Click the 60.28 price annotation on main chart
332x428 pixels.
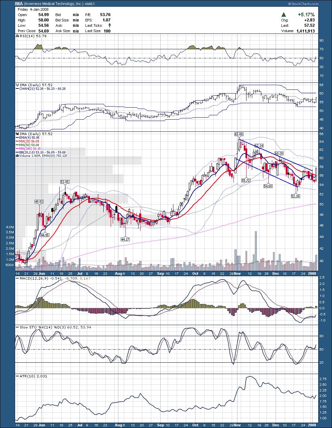[279, 153]
